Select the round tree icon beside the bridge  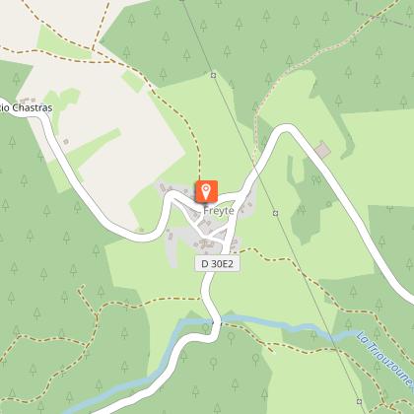pyautogui.click(x=206, y=328)
